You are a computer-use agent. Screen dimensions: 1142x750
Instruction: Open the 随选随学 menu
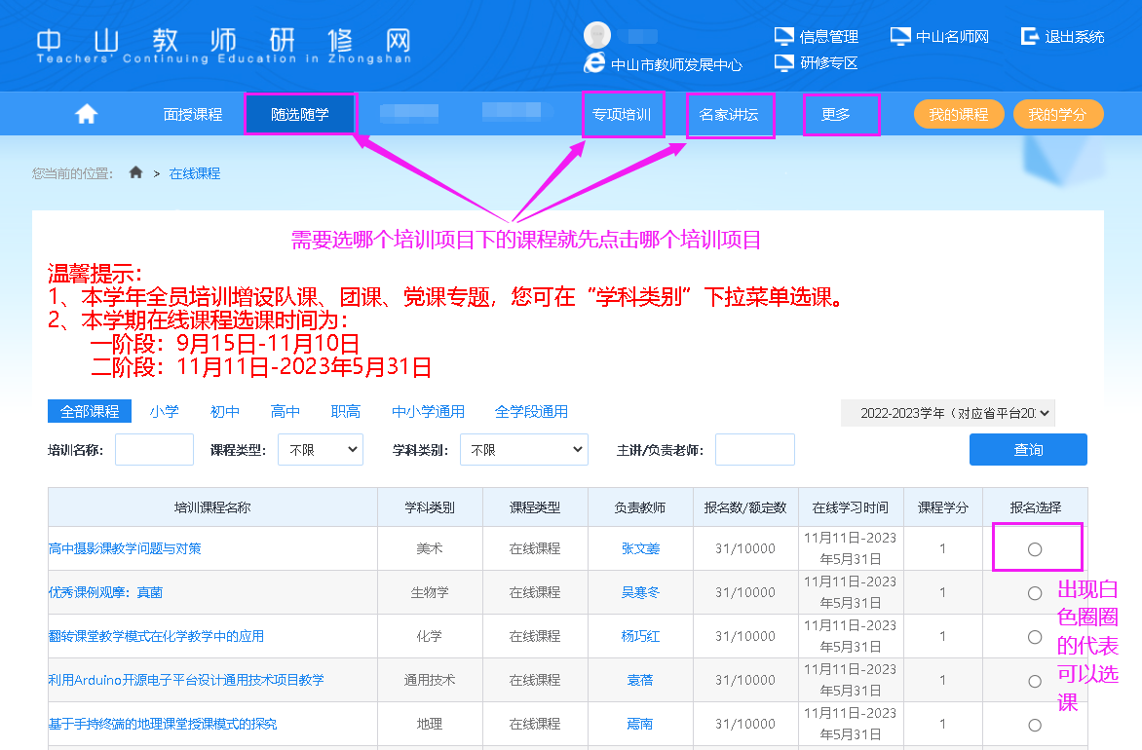click(x=300, y=114)
